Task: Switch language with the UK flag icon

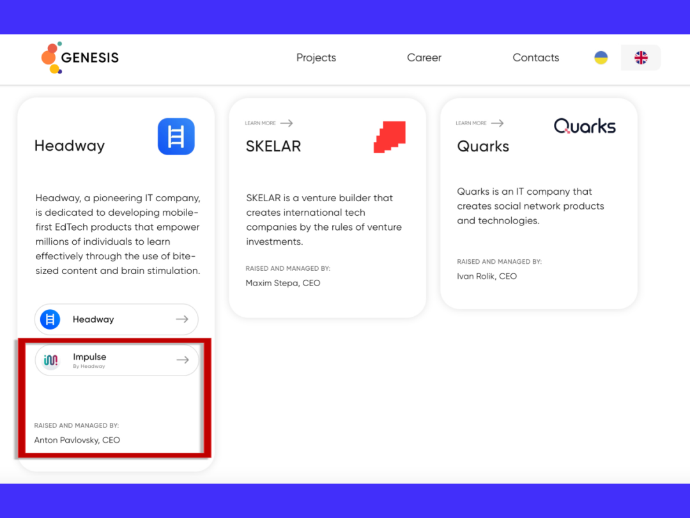Action: [x=641, y=57]
